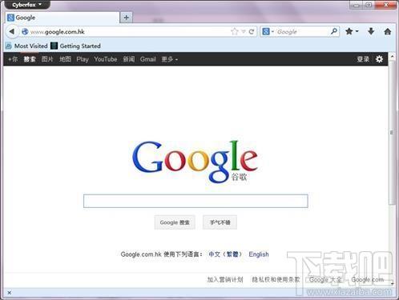Open 图片 in the Google bar
This screenshot has width=399, height=300.
click(47, 59)
